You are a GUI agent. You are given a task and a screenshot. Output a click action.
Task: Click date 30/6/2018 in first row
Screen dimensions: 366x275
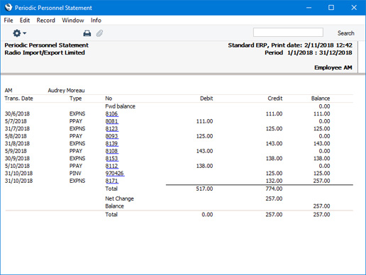click(x=17, y=114)
